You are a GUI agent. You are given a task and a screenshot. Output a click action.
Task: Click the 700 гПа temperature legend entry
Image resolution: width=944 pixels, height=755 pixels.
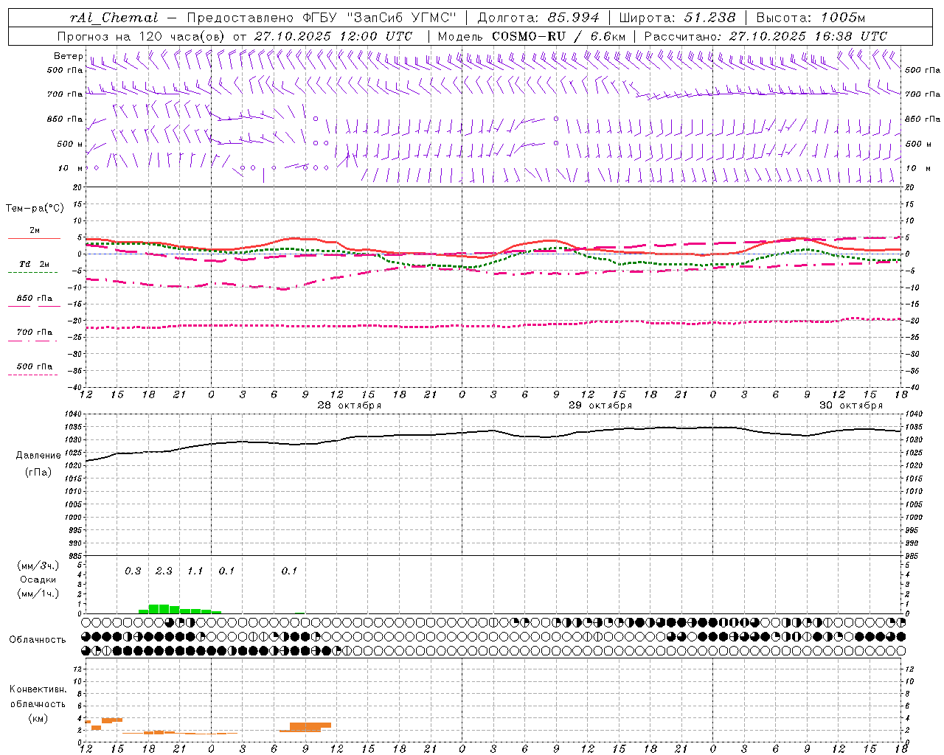click(35, 333)
